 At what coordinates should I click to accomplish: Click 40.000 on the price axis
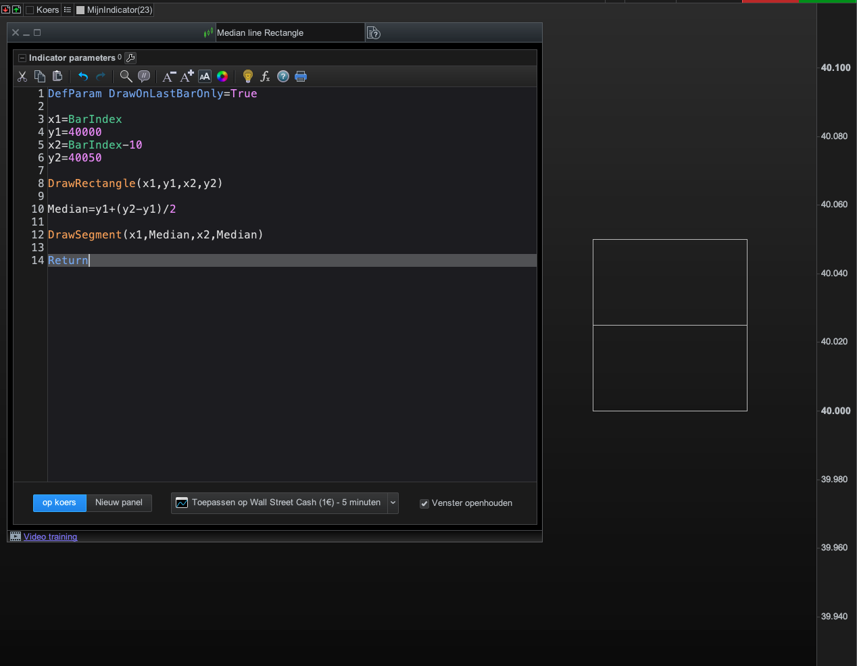pyautogui.click(x=835, y=411)
